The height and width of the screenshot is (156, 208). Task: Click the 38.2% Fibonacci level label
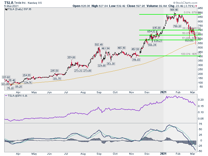(191, 28)
